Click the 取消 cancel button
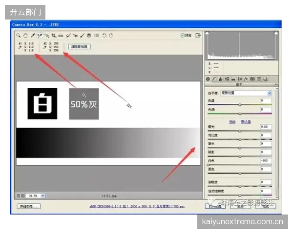 pyautogui.click(x=240, y=206)
